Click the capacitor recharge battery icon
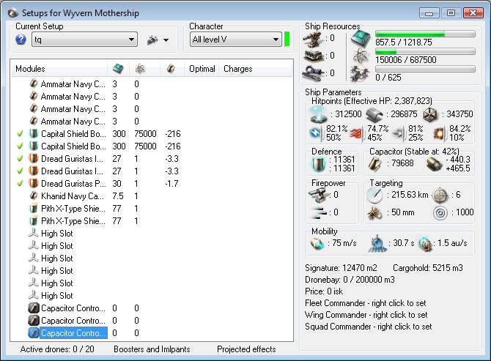 (434, 164)
